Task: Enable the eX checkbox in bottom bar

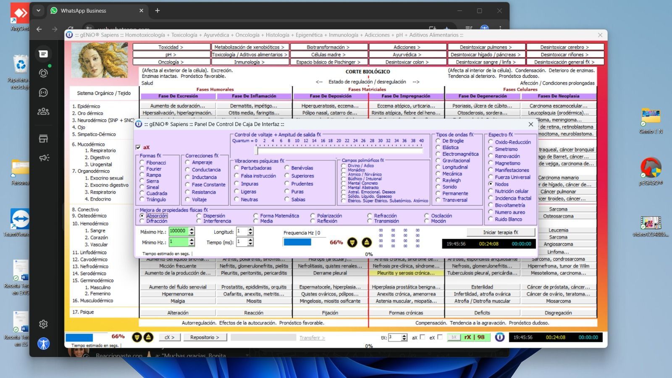Action: pyautogui.click(x=440, y=337)
